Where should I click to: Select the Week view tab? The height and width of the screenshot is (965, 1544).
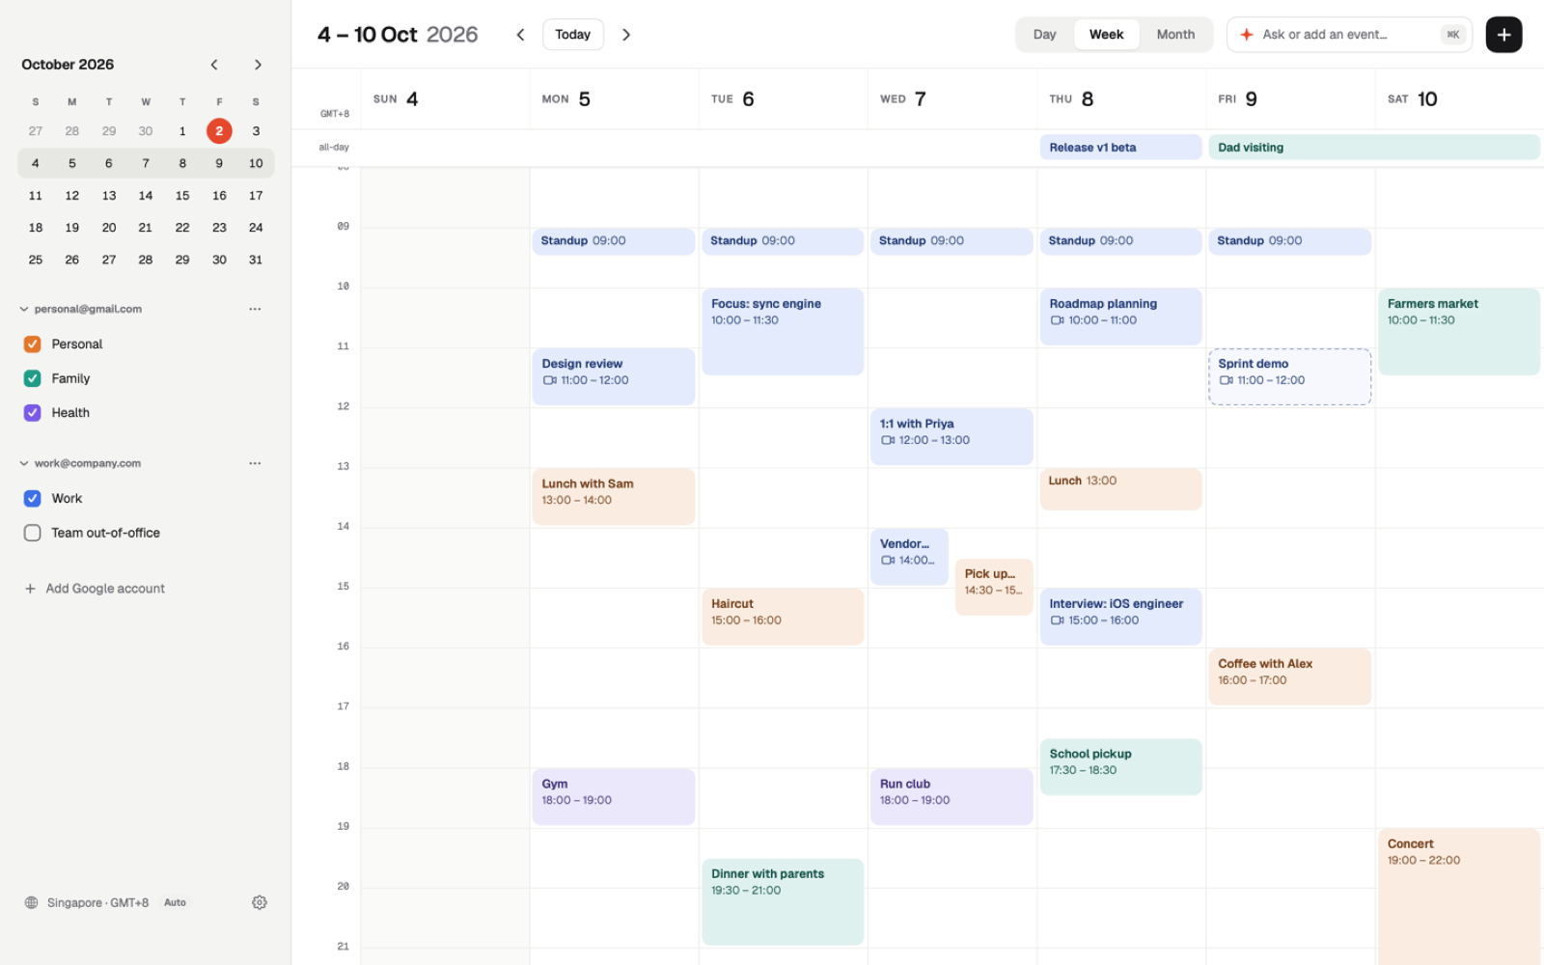tap(1106, 35)
